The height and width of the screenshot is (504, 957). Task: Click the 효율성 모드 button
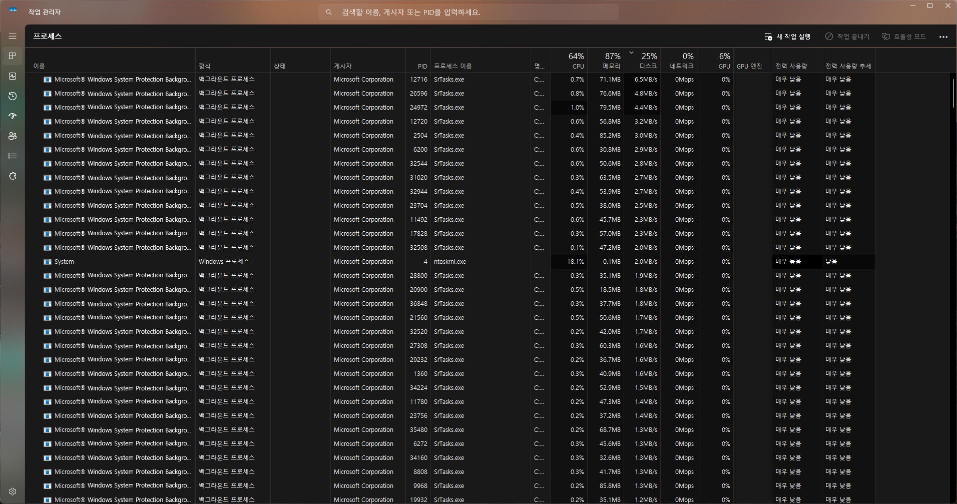pos(903,37)
